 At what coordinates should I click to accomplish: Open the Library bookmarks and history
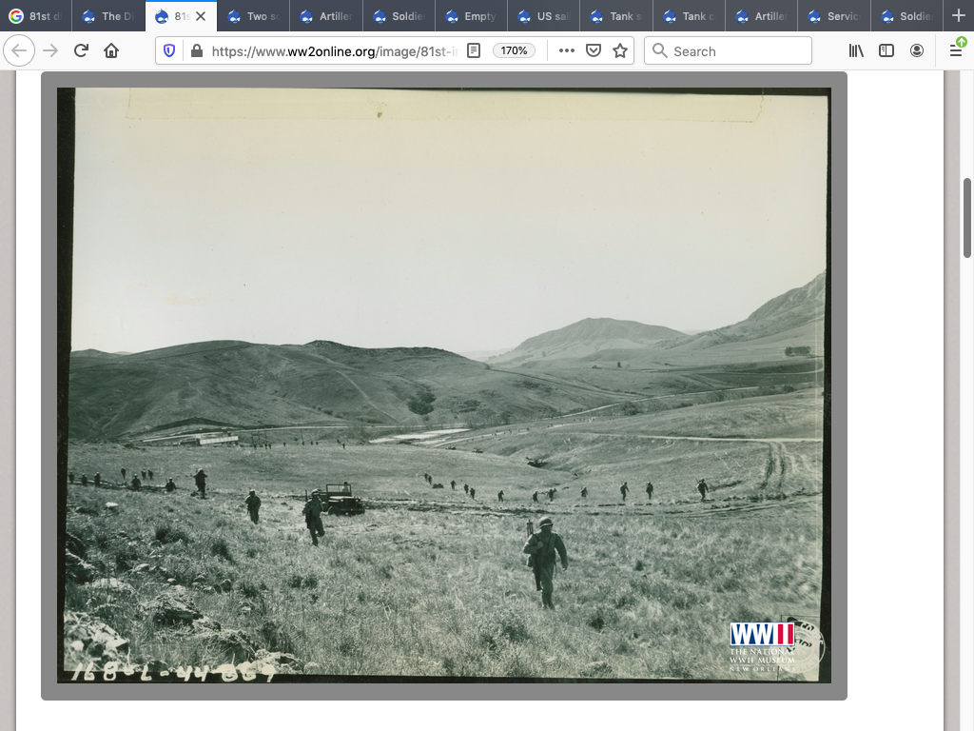click(x=857, y=50)
